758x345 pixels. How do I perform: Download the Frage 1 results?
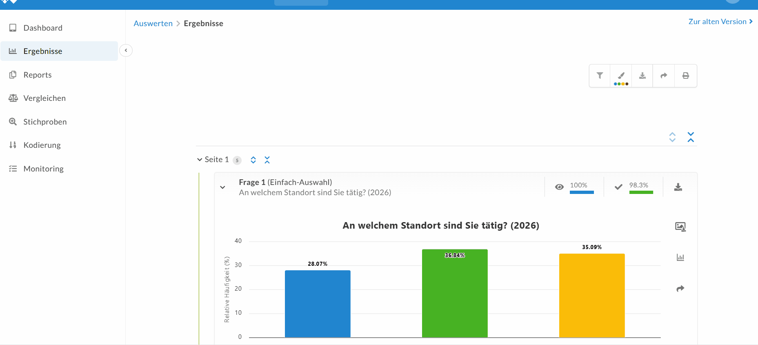(678, 187)
